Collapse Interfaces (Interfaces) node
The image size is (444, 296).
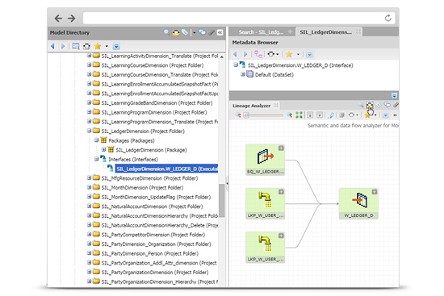[96, 159]
